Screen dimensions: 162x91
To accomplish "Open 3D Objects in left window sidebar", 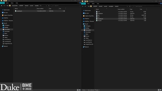I will click(7, 25).
